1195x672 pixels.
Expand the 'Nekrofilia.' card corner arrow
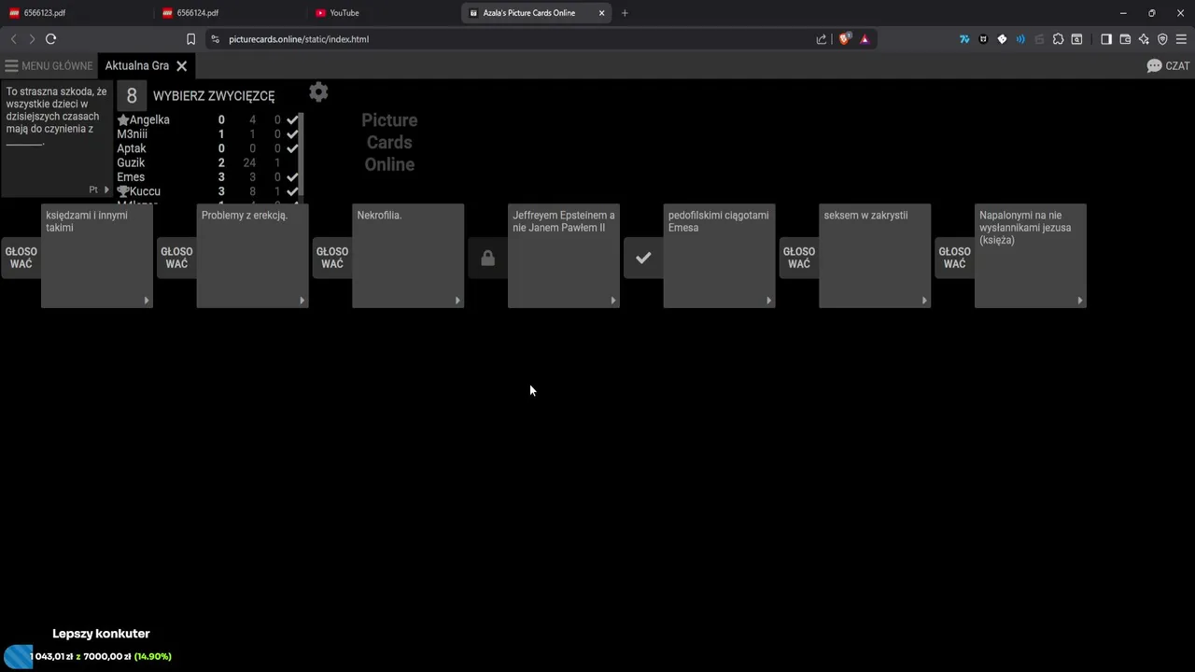[457, 301]
